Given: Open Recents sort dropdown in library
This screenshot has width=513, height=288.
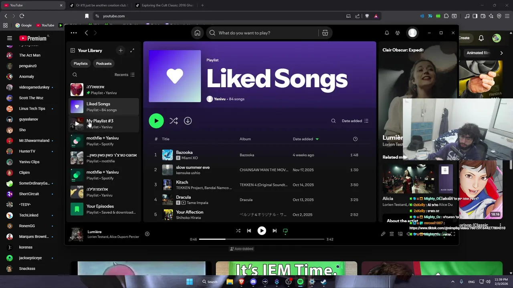Looking at the screenshot, I should point(125,75).
